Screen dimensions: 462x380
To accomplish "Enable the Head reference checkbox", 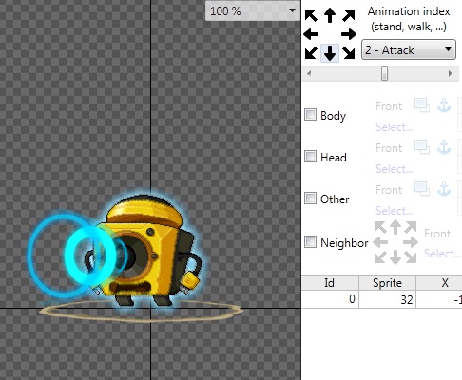I will (x=310, y=157).
